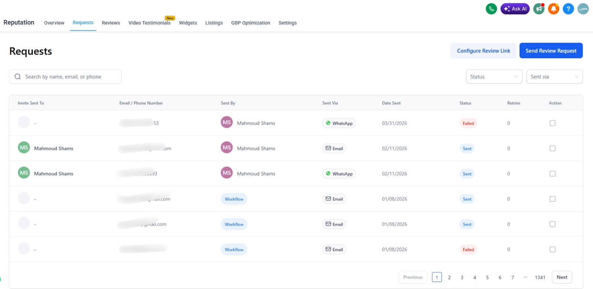
Task: Open the user profile avatar menu
Action: coord(583,9)
